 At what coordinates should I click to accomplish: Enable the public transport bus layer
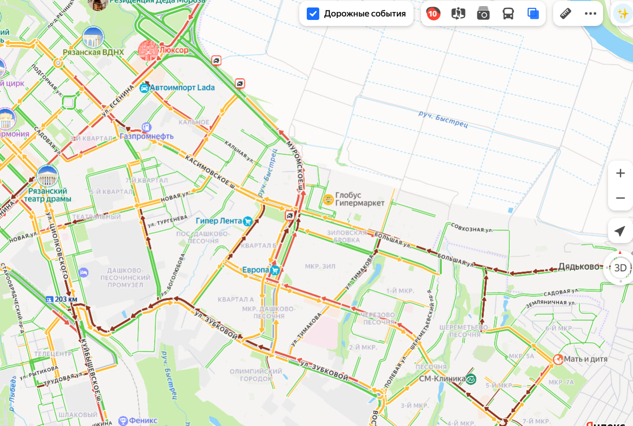(x=508, y=13)
